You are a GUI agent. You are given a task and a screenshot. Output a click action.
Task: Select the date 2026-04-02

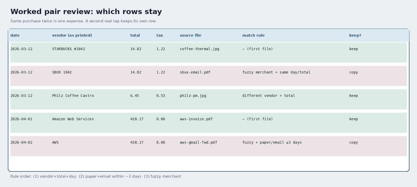[x=21, y=142]
